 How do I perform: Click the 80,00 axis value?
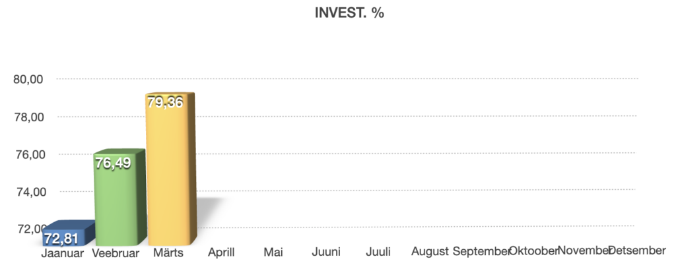[x=28, y=79]
